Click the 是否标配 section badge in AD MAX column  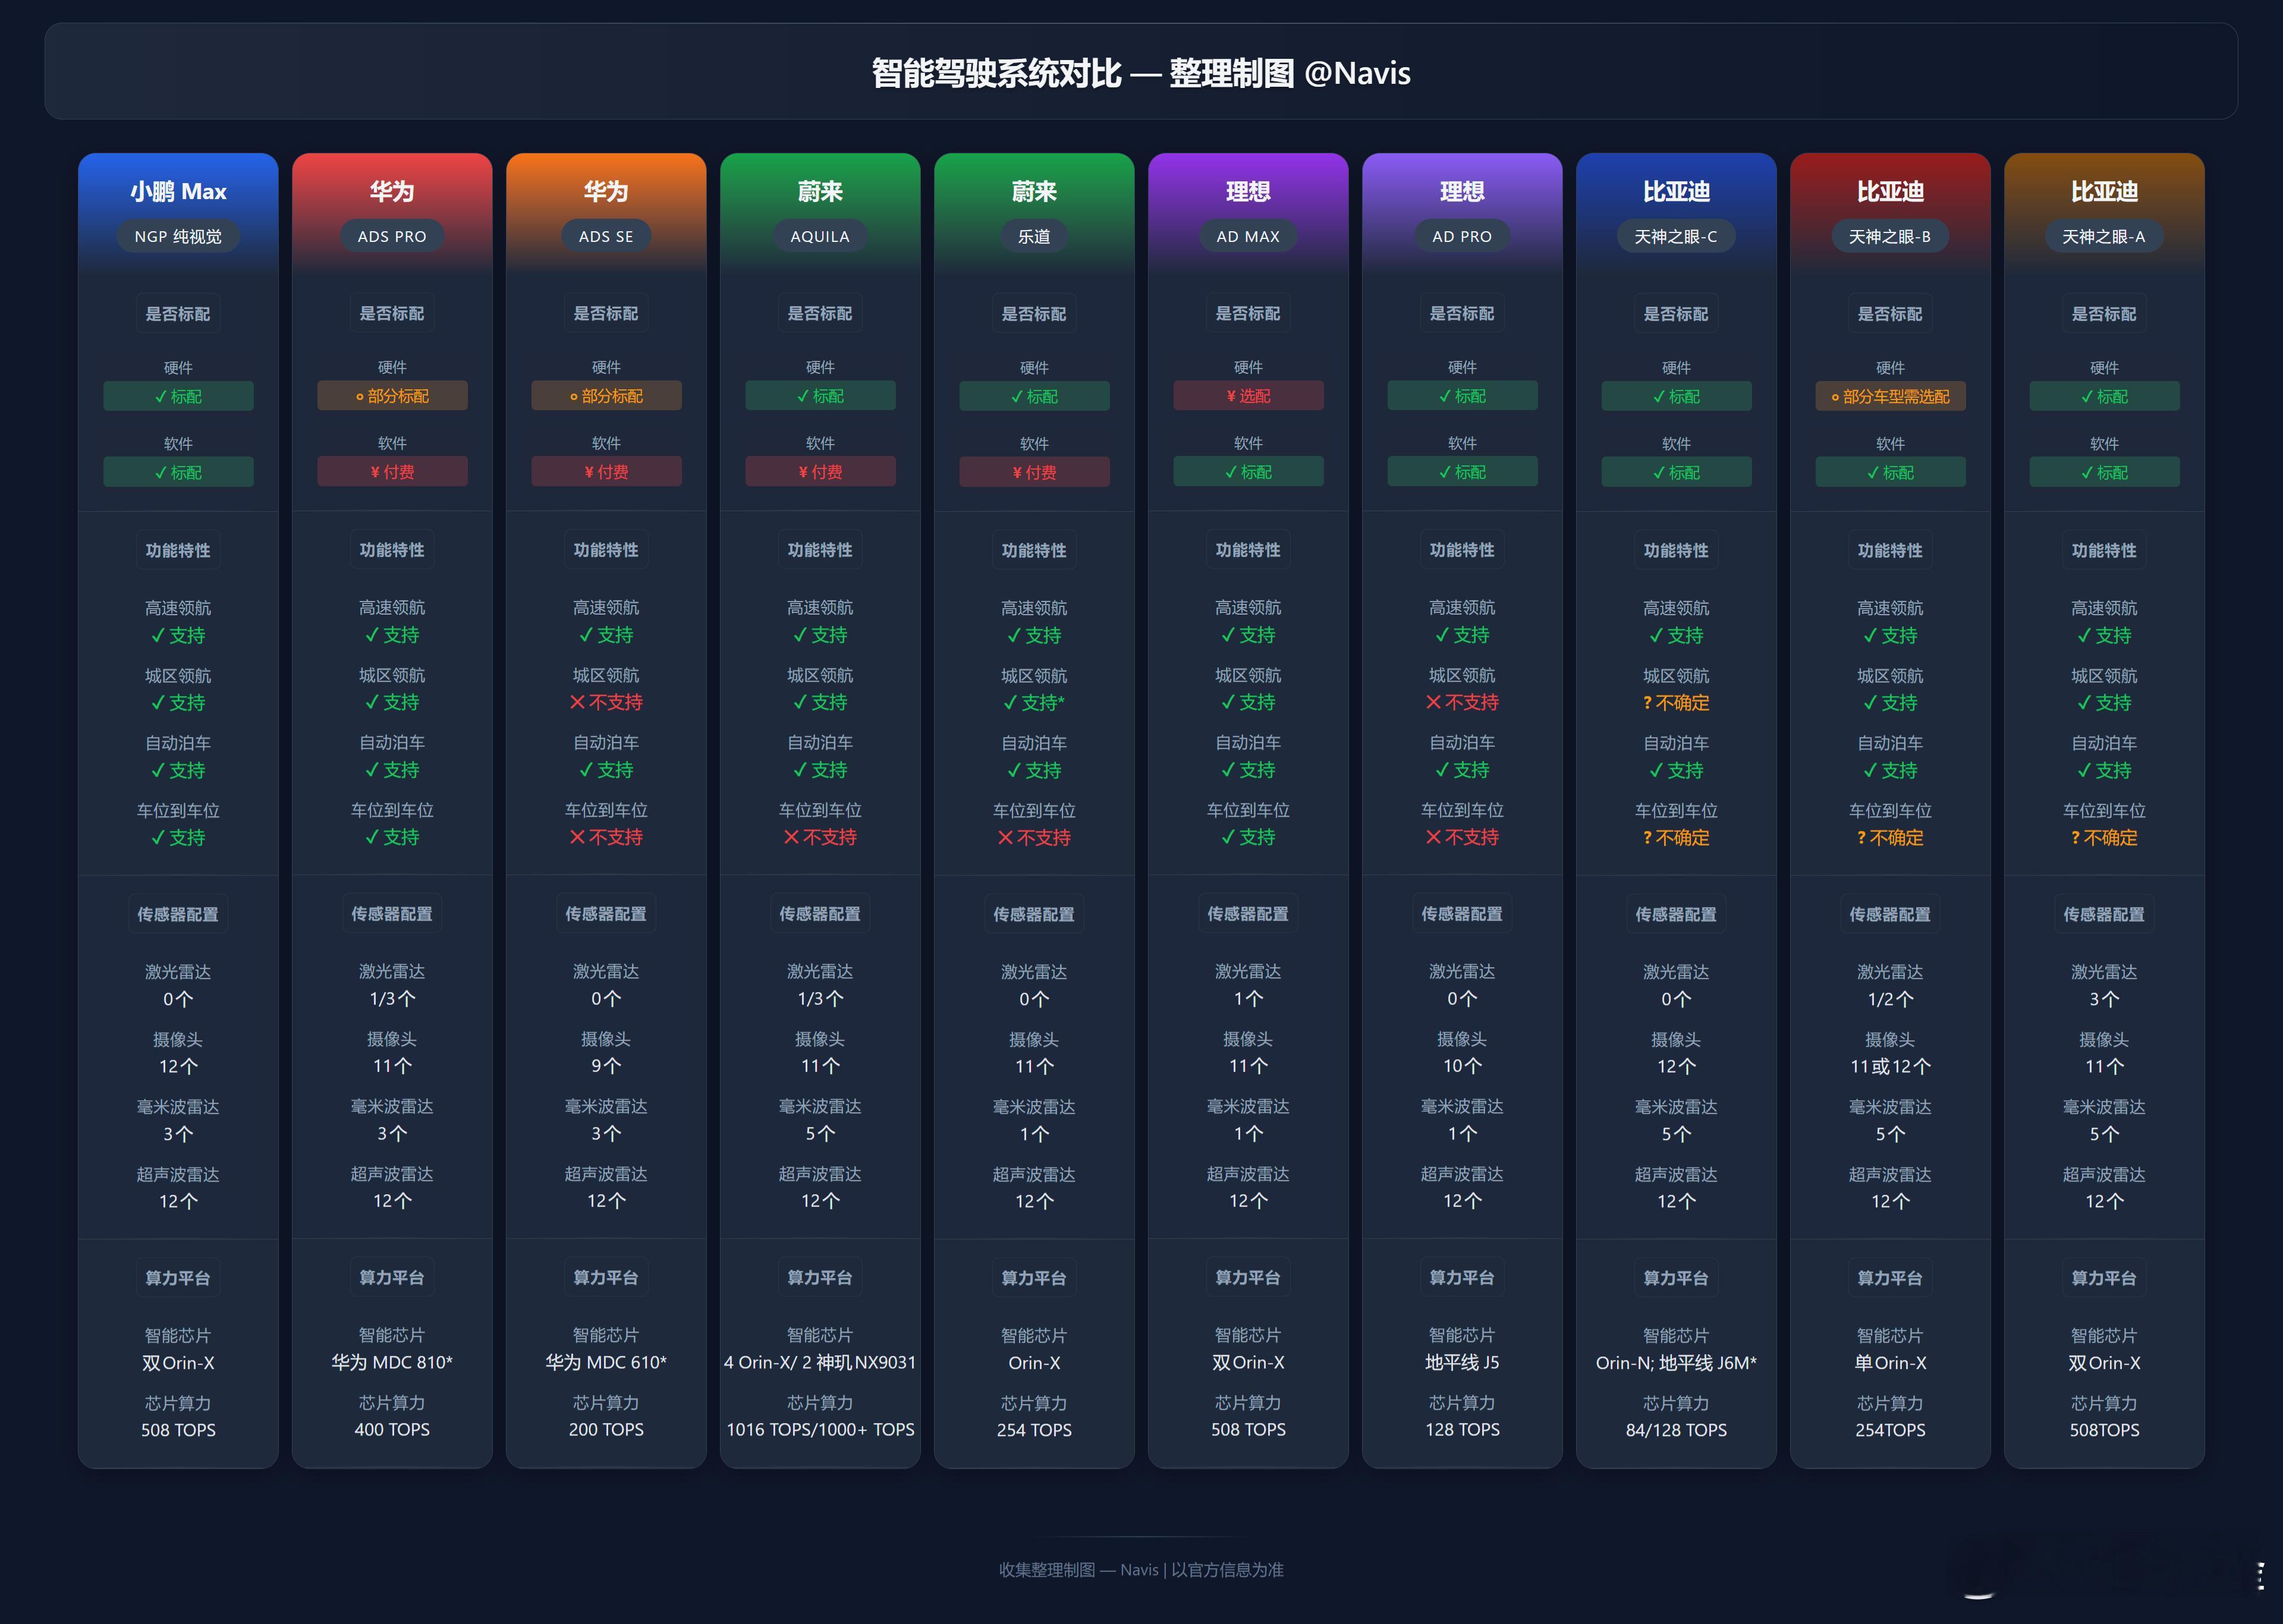1248,313
